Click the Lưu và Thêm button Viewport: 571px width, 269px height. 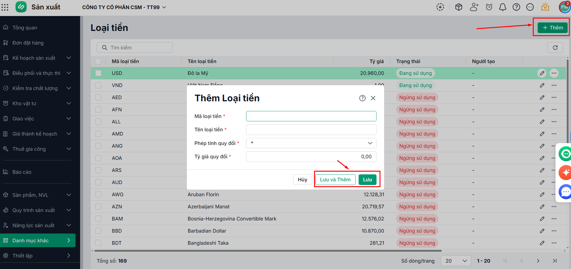(x=335, y=180)
